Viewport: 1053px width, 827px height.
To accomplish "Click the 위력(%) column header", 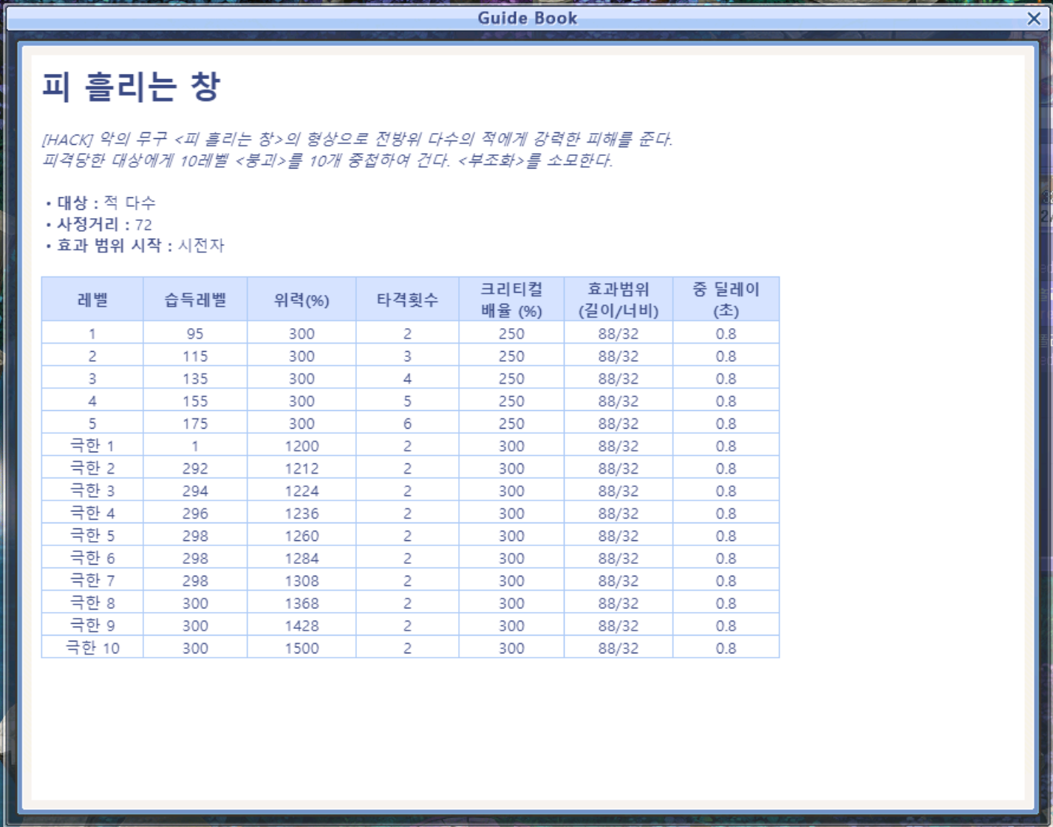I will pos(301,299).
